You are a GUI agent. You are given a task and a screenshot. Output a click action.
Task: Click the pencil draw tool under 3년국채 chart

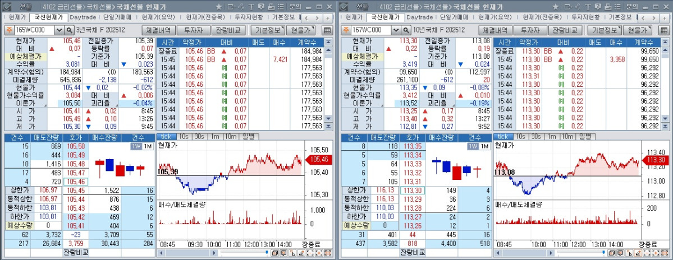pos(301,253)
